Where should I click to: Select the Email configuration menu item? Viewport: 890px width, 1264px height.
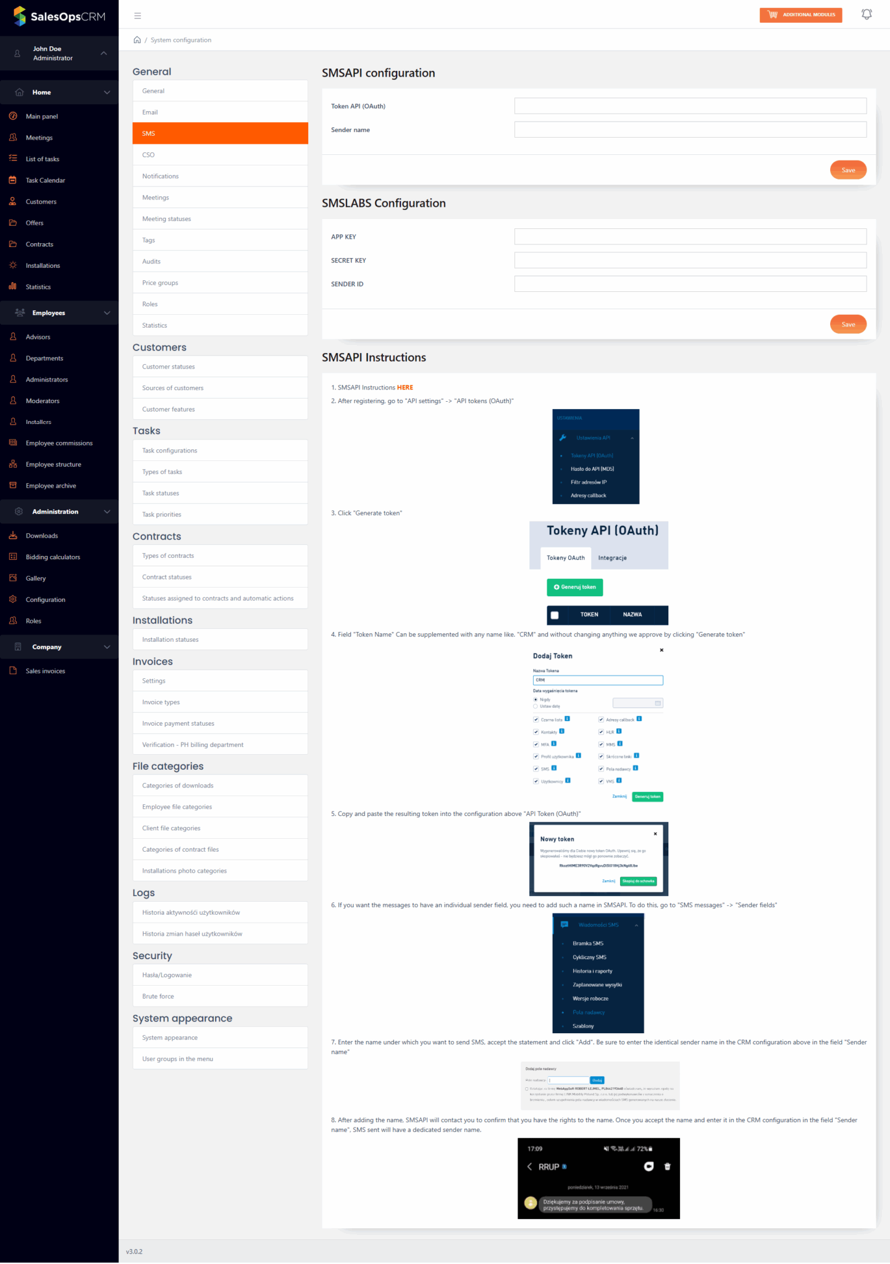220,112
